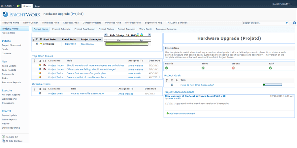Open Portfolios Area in top navigation

113,23
